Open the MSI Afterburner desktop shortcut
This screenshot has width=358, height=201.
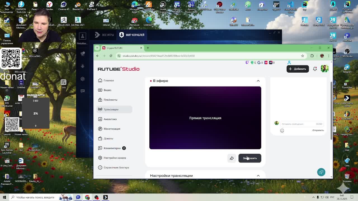[7, 101]
